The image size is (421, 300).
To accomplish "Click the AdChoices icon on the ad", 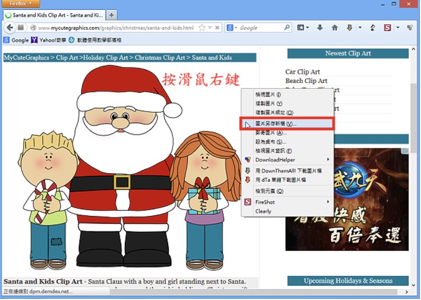I will click(x=405, y=151).
